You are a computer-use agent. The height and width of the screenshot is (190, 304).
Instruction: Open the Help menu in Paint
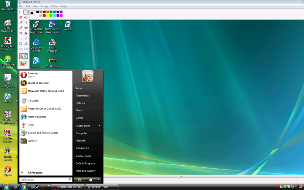(64, 6)
